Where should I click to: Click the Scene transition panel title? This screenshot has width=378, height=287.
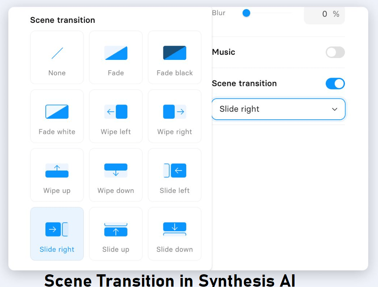point(62,20)
